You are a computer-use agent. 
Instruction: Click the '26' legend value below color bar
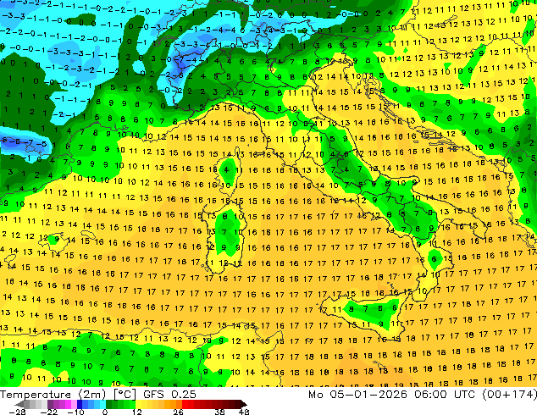(178, 412)
